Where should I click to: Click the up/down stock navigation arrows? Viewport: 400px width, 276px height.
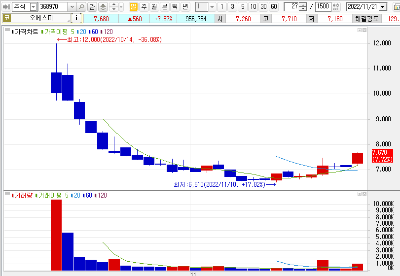point(114,7)
